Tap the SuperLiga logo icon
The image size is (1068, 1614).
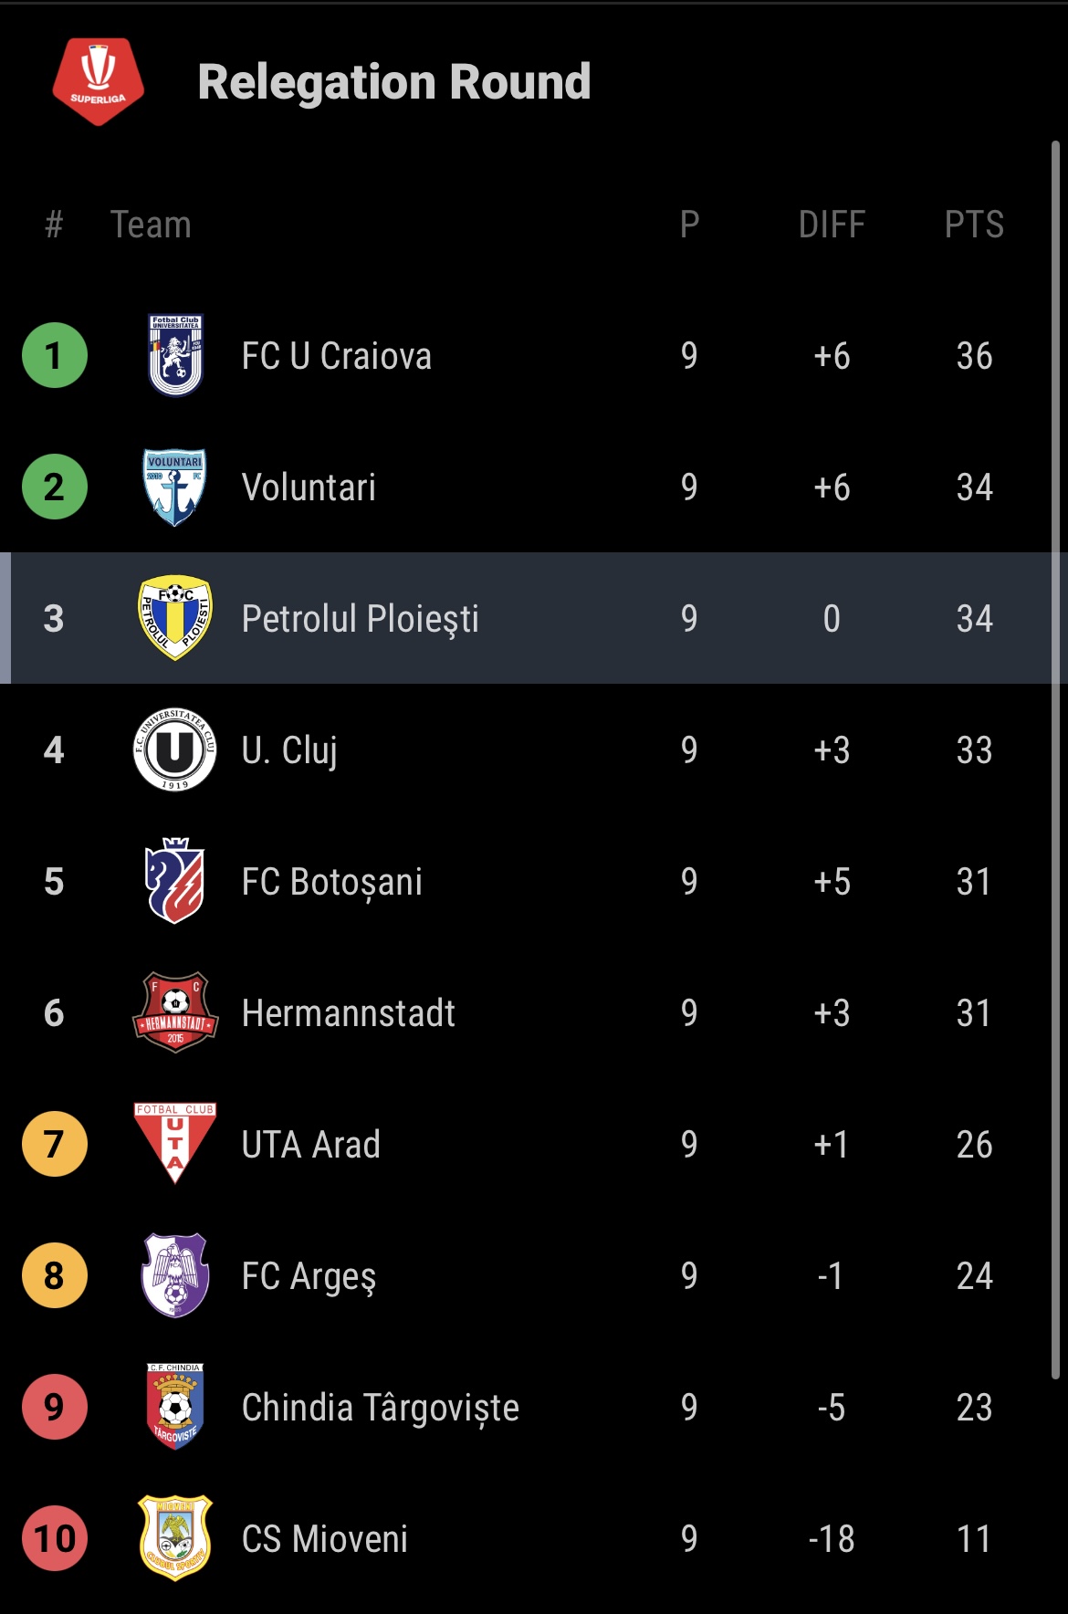[x=98, y=81]
